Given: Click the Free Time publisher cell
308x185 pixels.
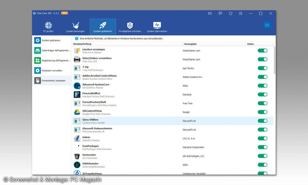Looking at the screenshot, I should [187, 103].
